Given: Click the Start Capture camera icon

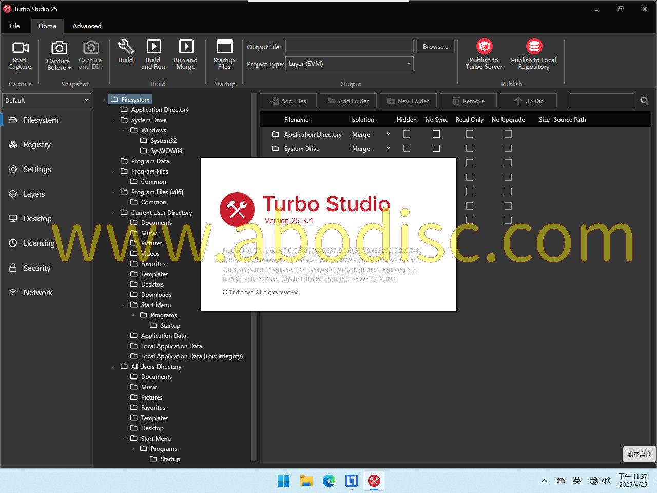Looking at the screenshot, I should pyautogui.click(x=21, y=48).
